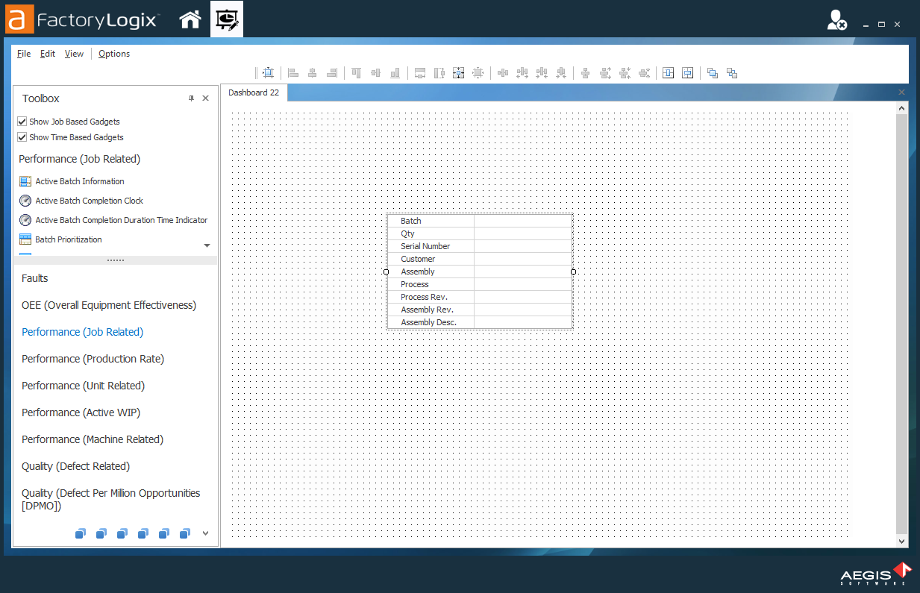Image resolution: width=920 pixels, height=593 pixels.
Task: Click the bring to front toolbar icon
Action: tap(712, 72)
